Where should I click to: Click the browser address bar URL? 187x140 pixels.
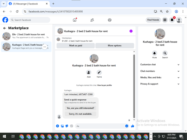[56, 12]
